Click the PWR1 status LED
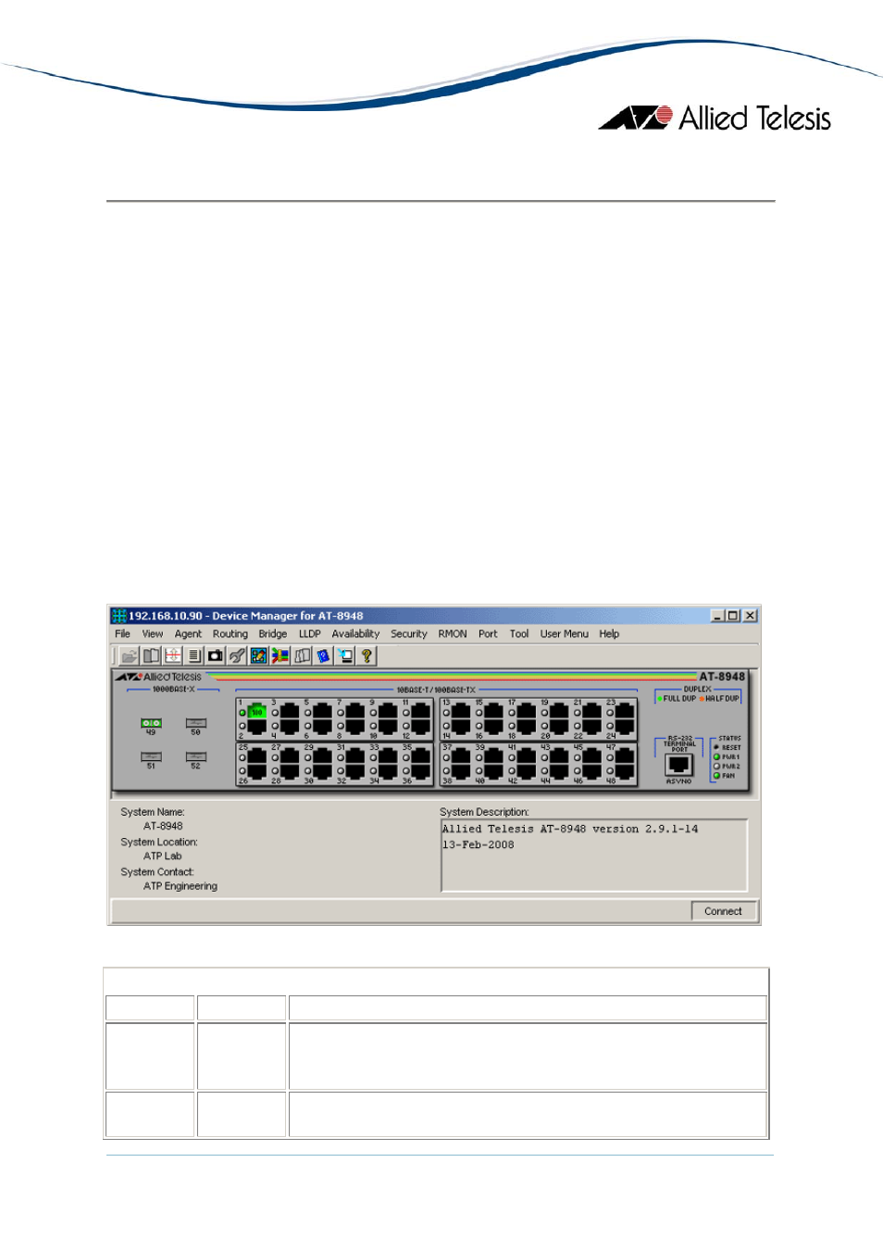Image resolution: width=883 pixels, height=1250 pixels. coord(716,757)
